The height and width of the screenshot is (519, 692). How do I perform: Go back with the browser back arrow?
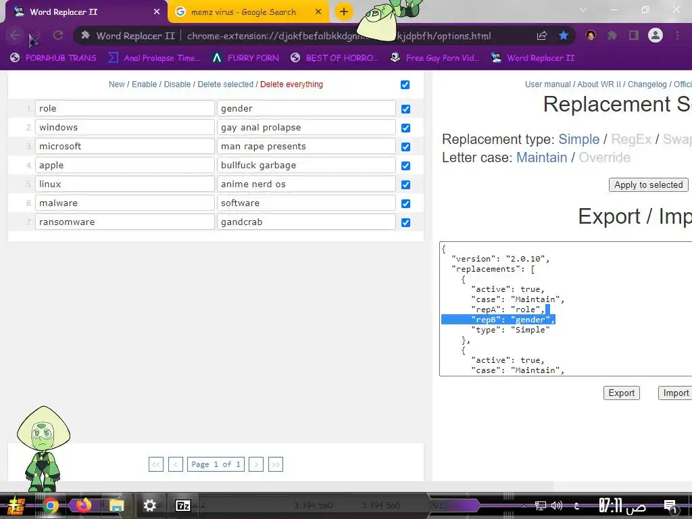tap(15, 36)
